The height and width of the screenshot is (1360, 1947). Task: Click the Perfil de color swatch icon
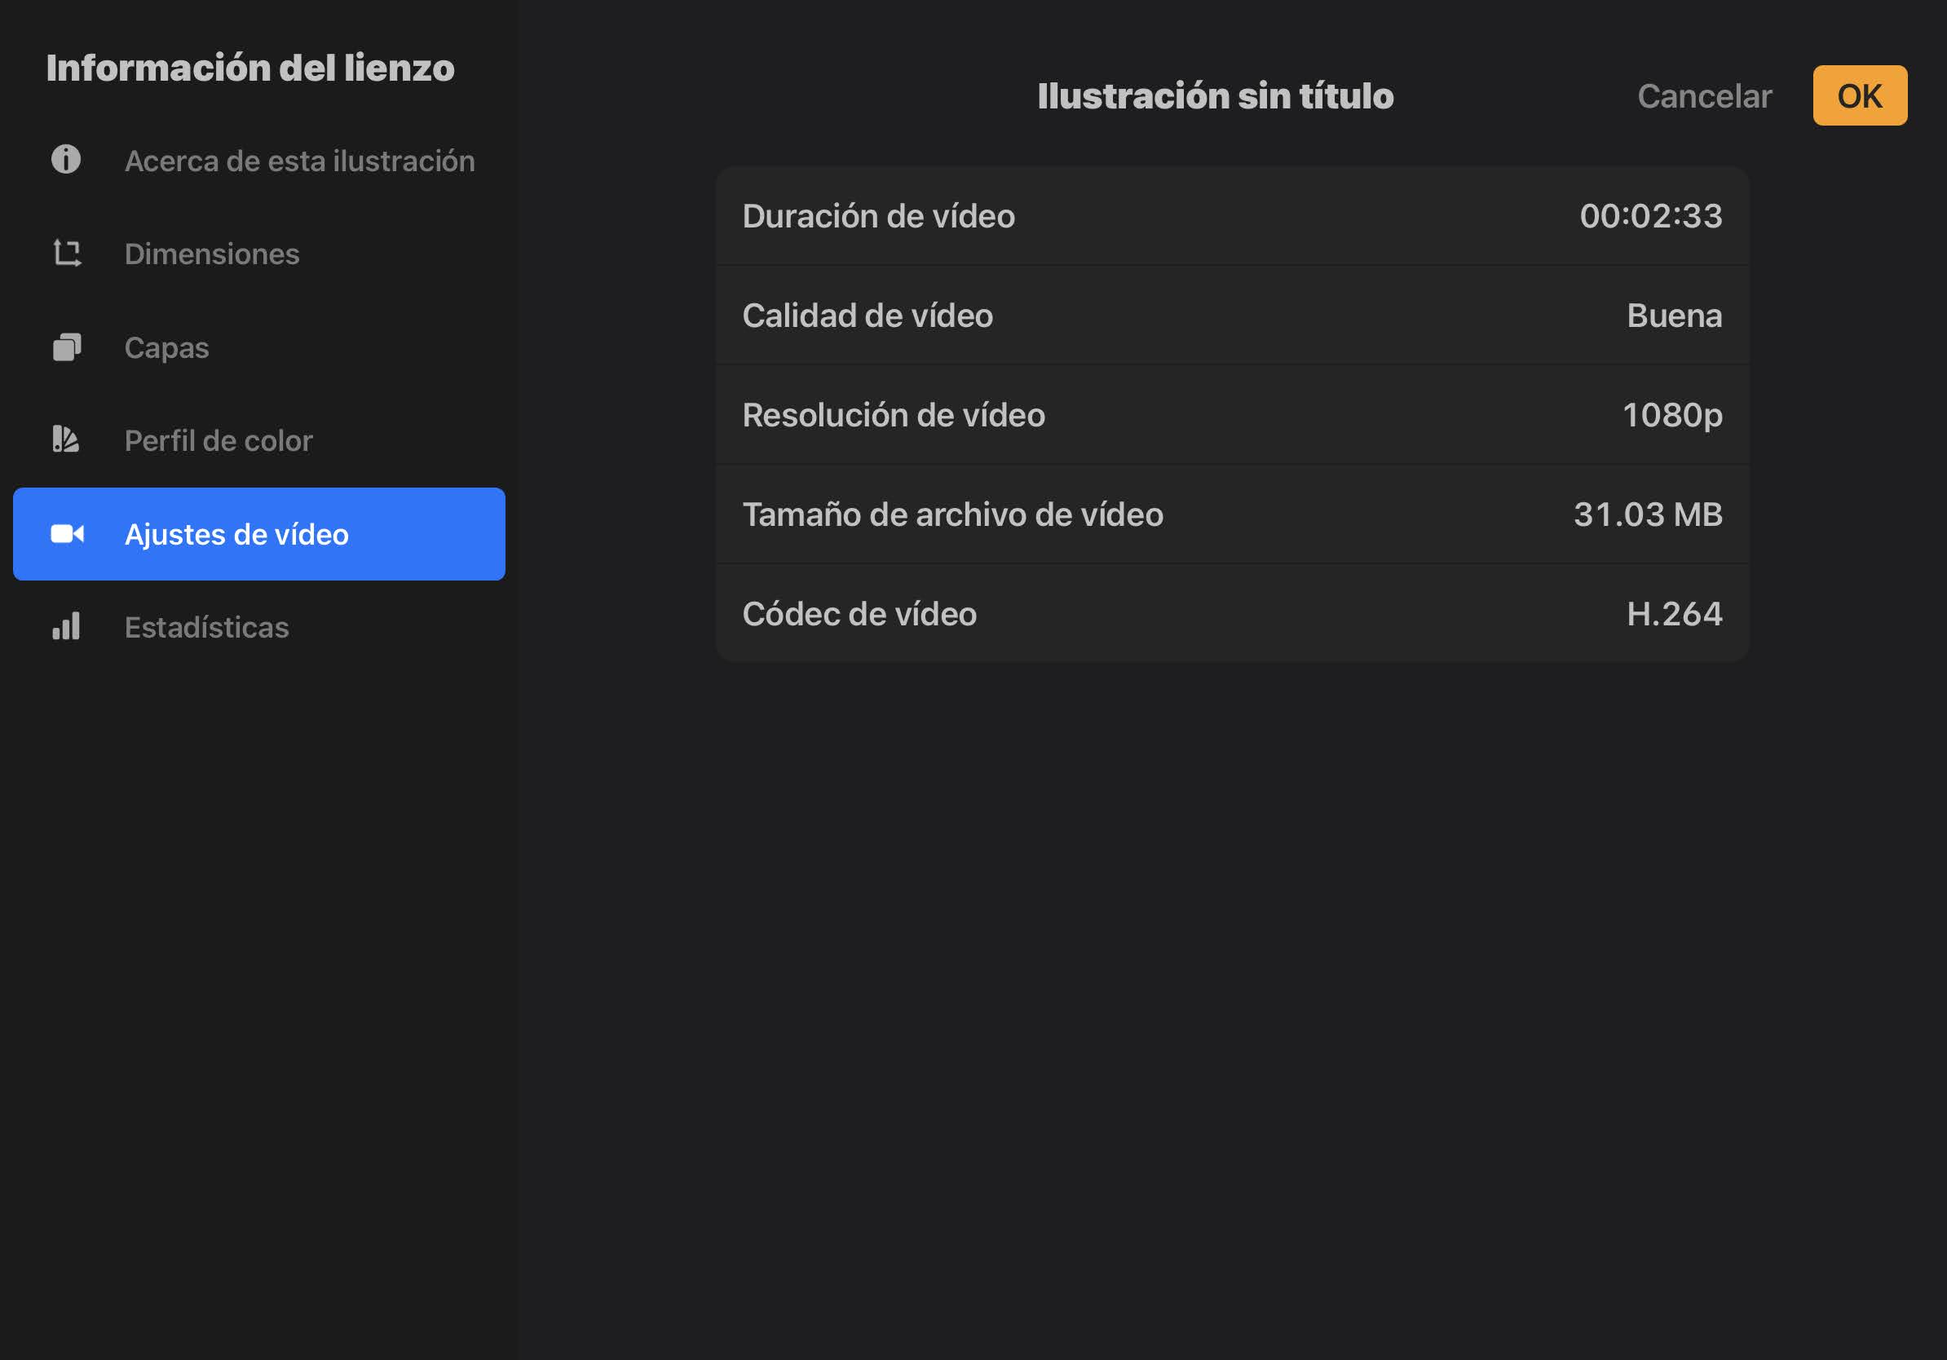(x=66, y=439)
